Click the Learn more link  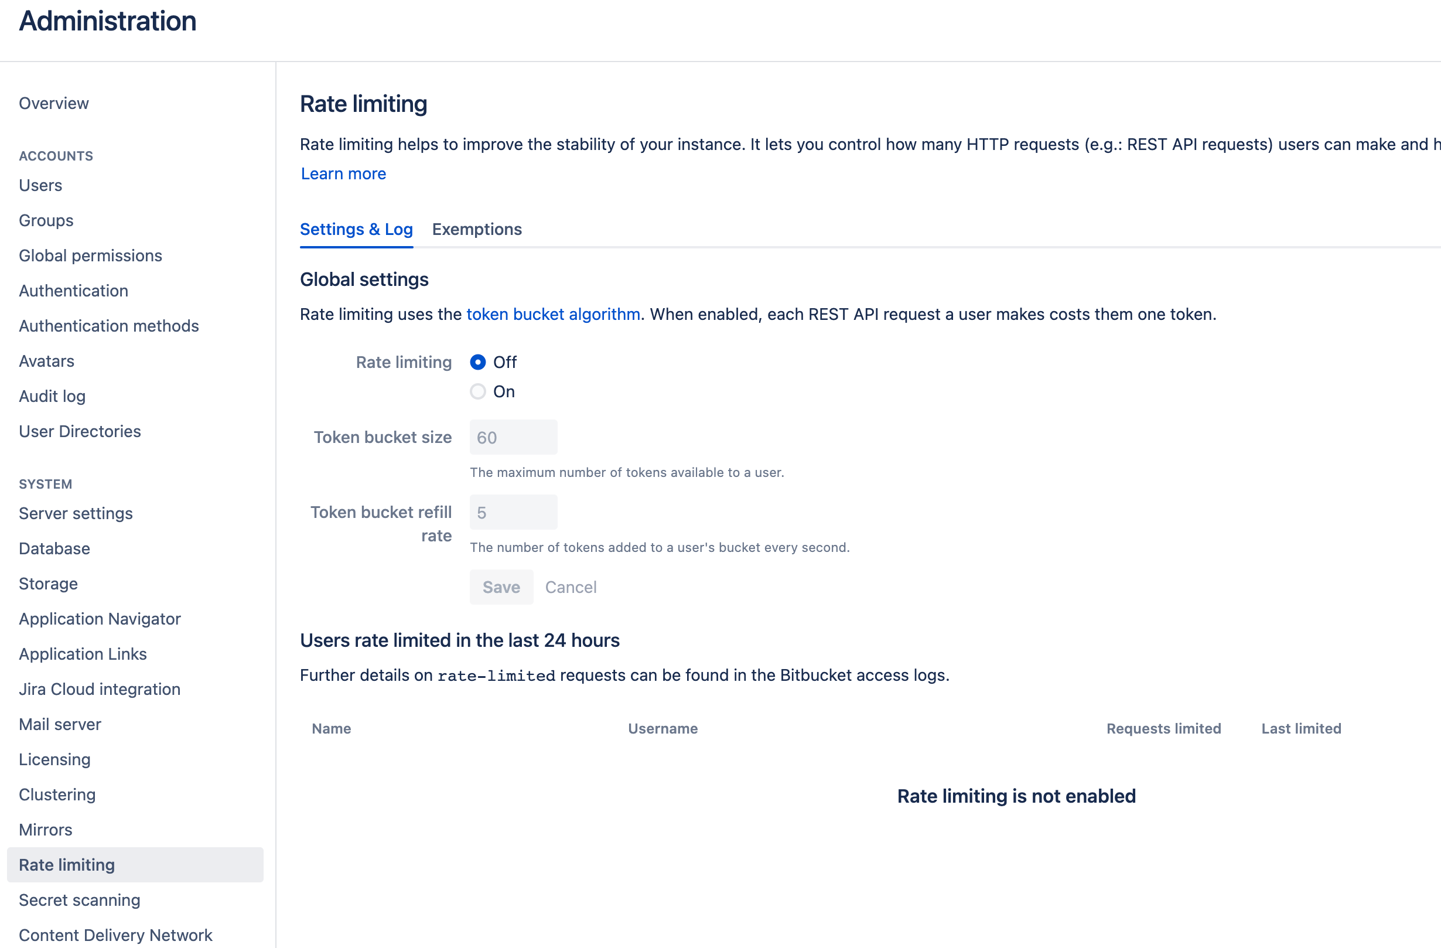343,174
